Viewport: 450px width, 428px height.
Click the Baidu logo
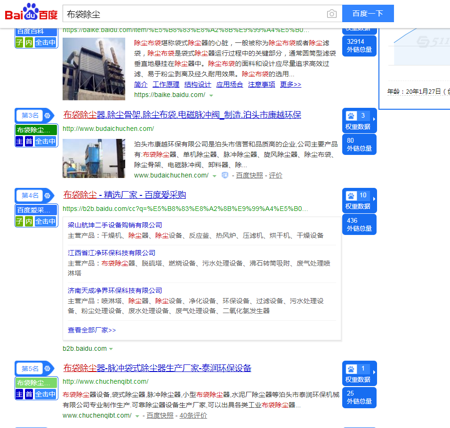(x=31, y=12)
